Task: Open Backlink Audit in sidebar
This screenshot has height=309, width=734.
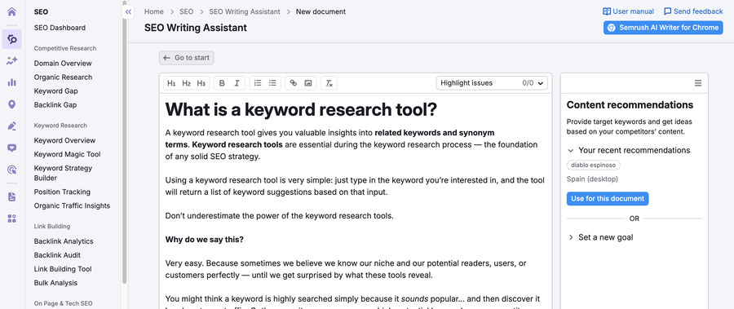Action: 57,255
